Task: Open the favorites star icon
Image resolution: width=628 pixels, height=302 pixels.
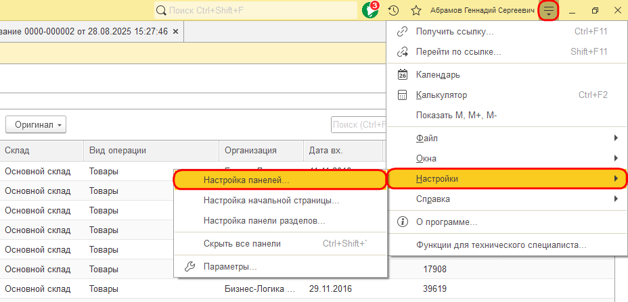Action: pos(417,10)
